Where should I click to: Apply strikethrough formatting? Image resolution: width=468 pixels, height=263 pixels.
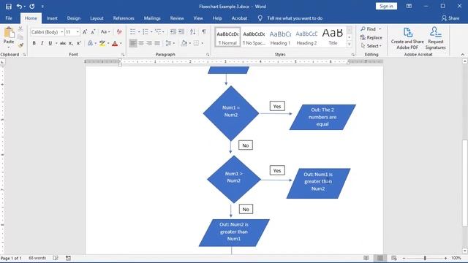click(63, 44)
